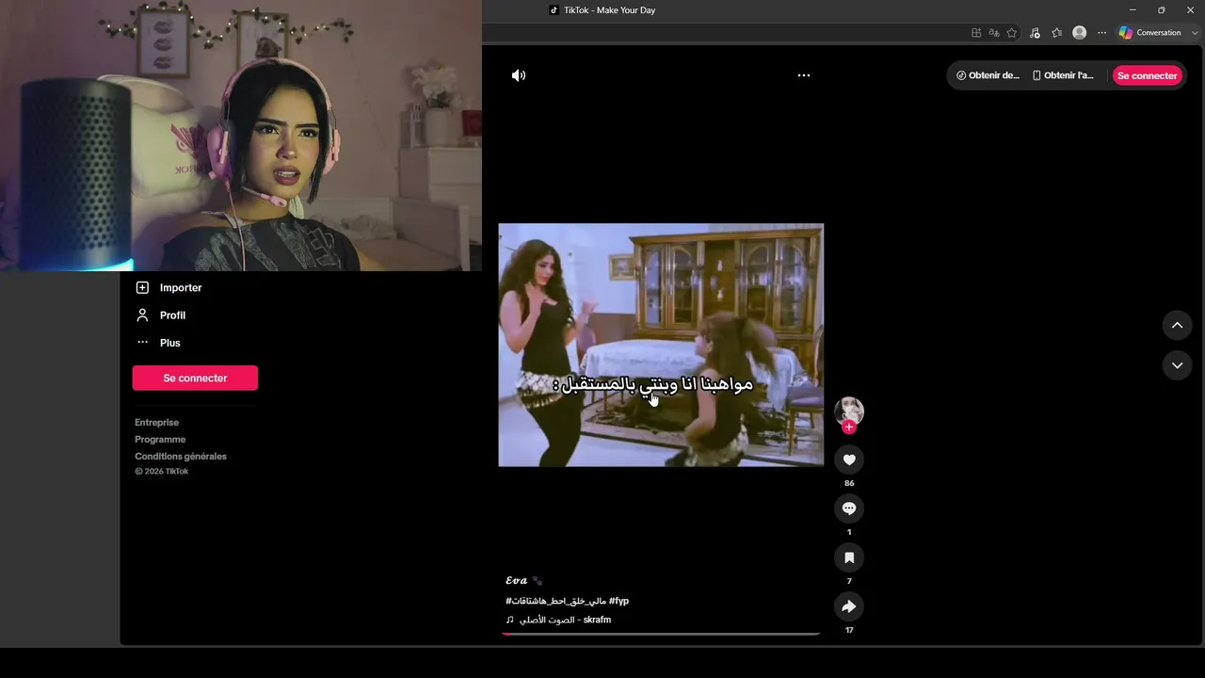Open the three-dot video options menu
1205x678 pixels.
pos(804,75)
